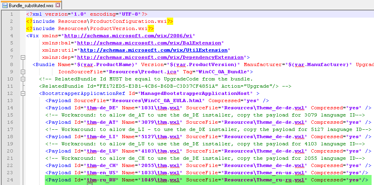
Task: Click on "4103\thm.wxl" name value
Action: [x=160, y=151]
